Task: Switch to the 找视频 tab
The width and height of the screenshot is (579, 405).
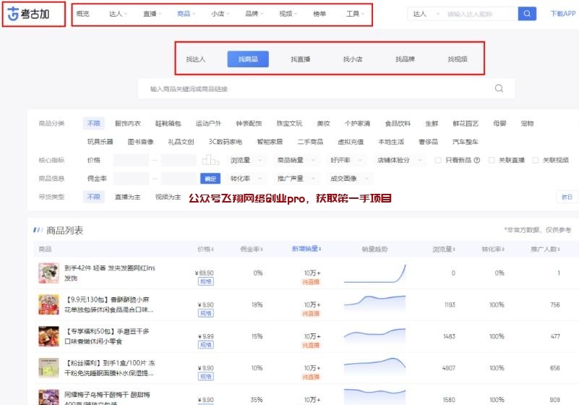Action: (458, 59)
